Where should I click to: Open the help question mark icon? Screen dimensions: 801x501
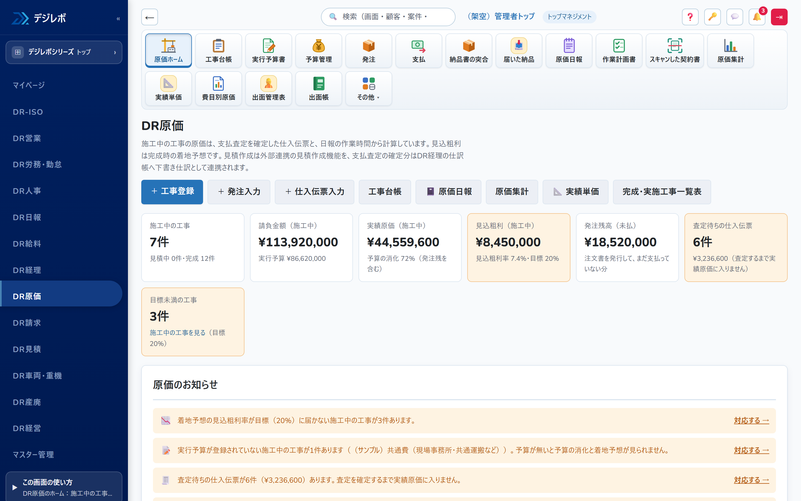pyautogui.click(x=690, y=17)
